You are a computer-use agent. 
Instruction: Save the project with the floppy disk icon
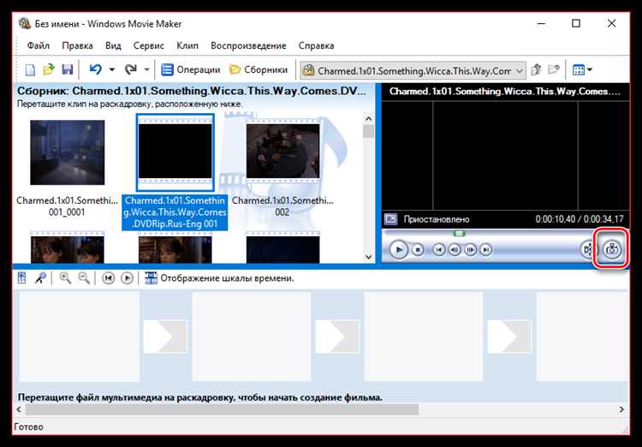(x=67, y=69)
